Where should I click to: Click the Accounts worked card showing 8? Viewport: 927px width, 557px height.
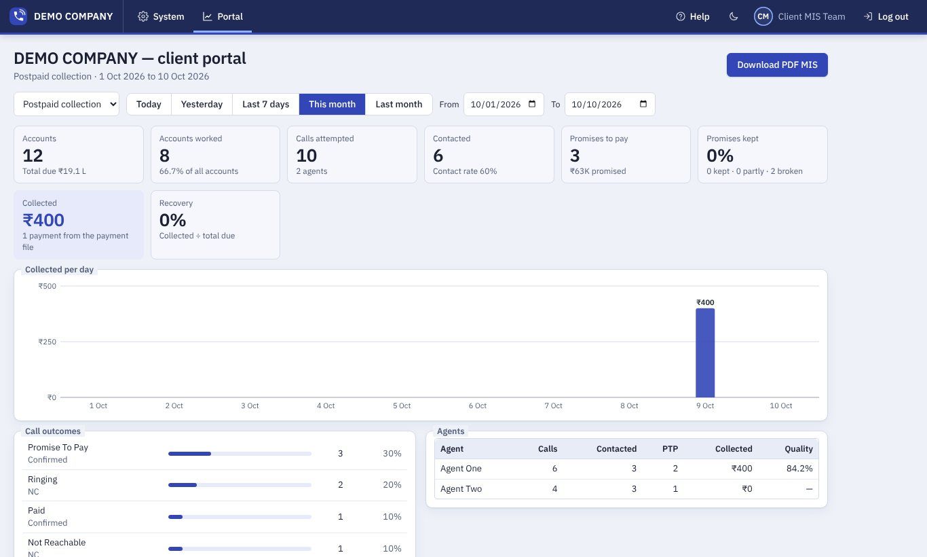[215, 154]
